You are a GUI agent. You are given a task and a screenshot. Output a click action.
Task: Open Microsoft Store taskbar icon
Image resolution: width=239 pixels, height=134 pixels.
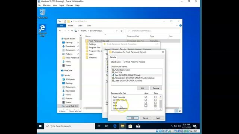pyautogui.click(x=130, y=126)
